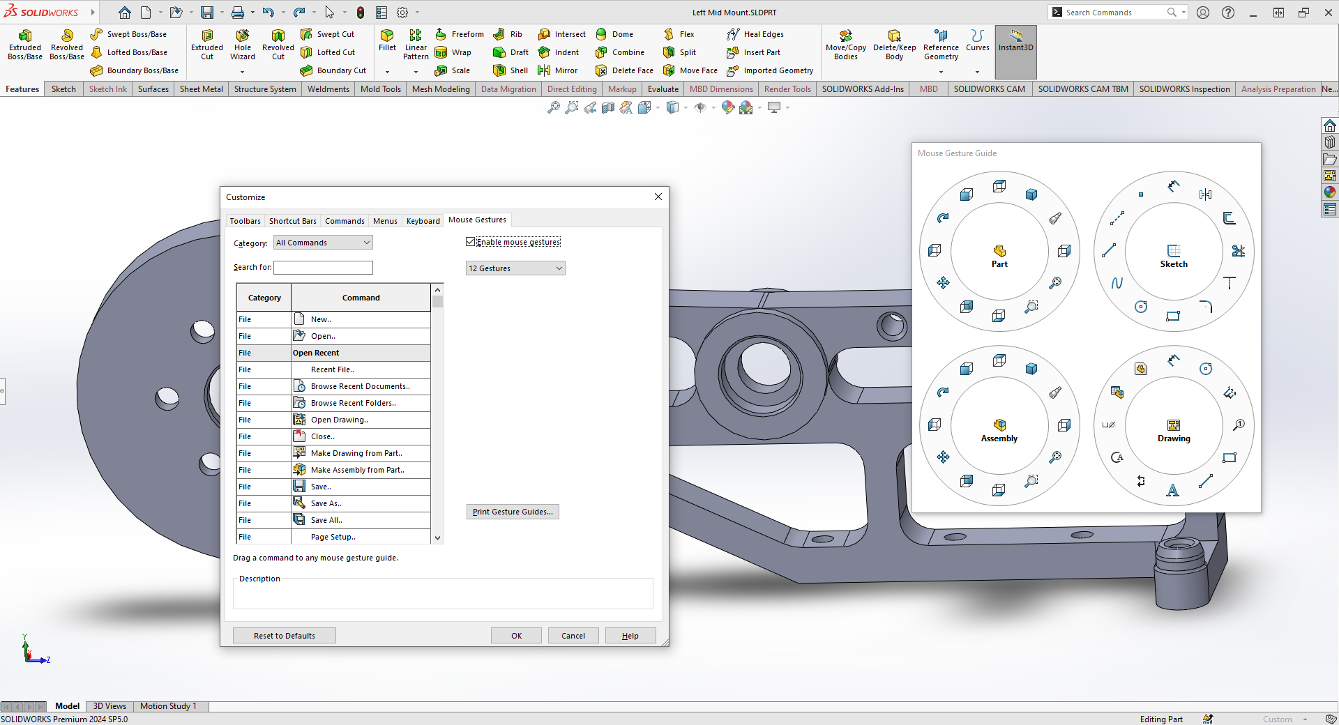Click the command list vertical scrollbar
The height and width of the screenshot is (725, 1339).
[437, 413]
